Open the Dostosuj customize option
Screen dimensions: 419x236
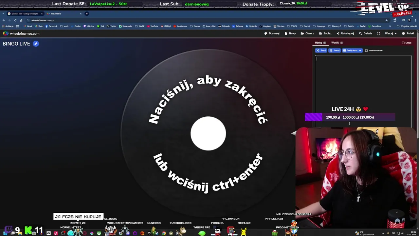click(x=272, y=33)
